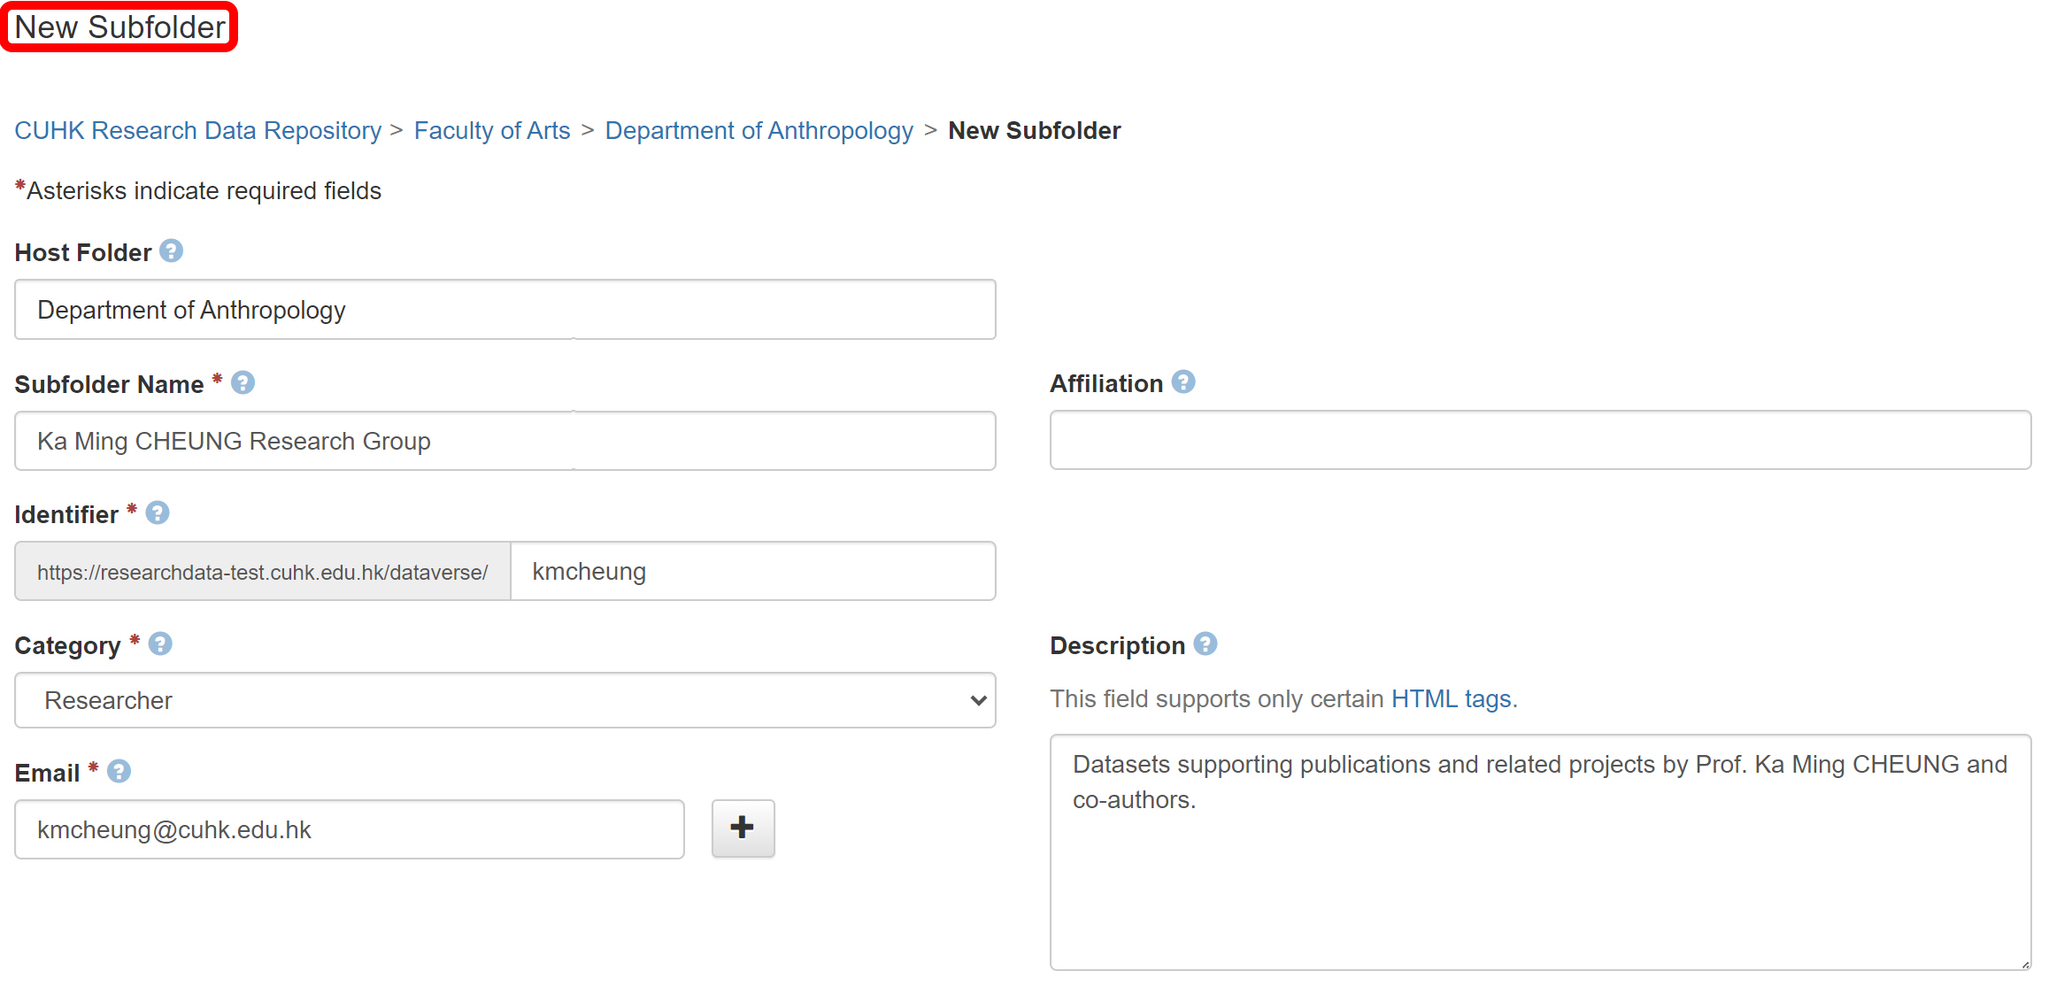2049x994 pixels.
Task: Show the Subfolder Name help tooltip icon
Action: (x=243, y=382)
